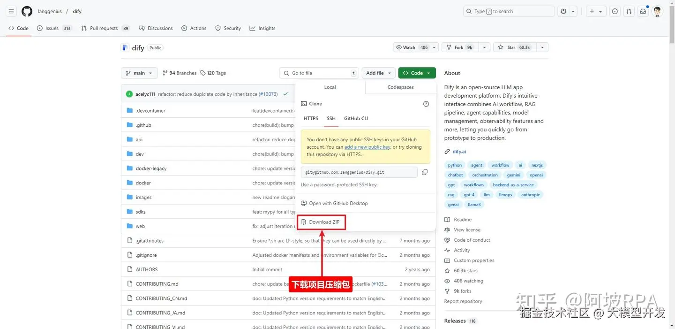Click the search box in header

[509, 11]
